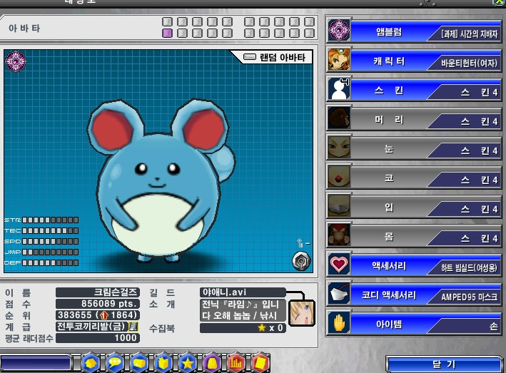Click the body icon beside 몸
506x373 pixels.
(339, 235)
